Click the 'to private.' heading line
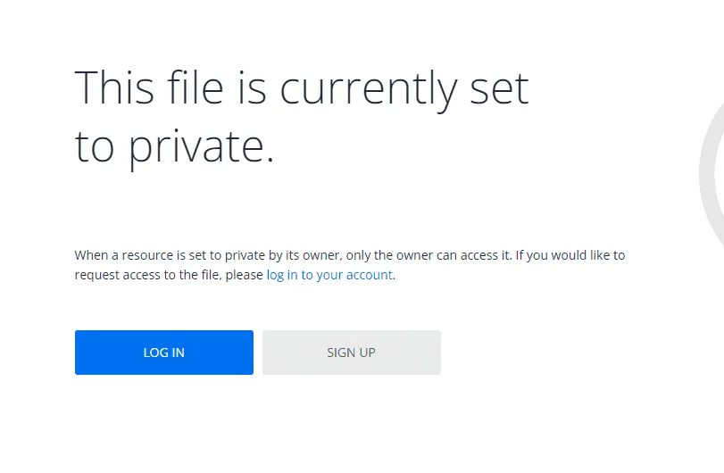The width and height of the screenshot is (724, 473). (175, 146)
